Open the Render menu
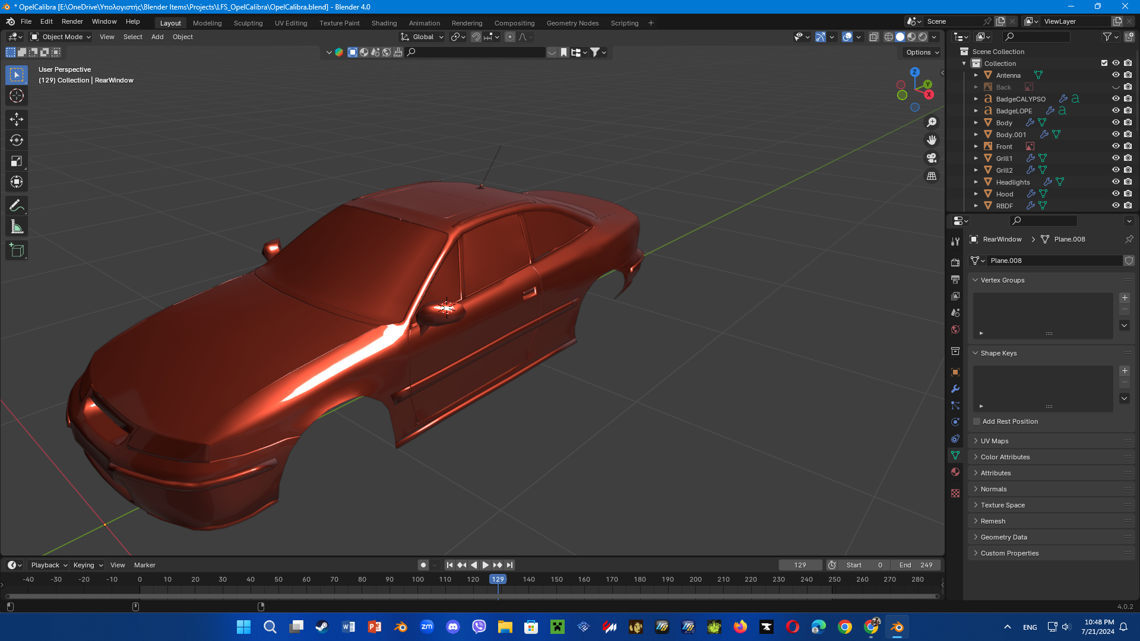 point(72,21)
